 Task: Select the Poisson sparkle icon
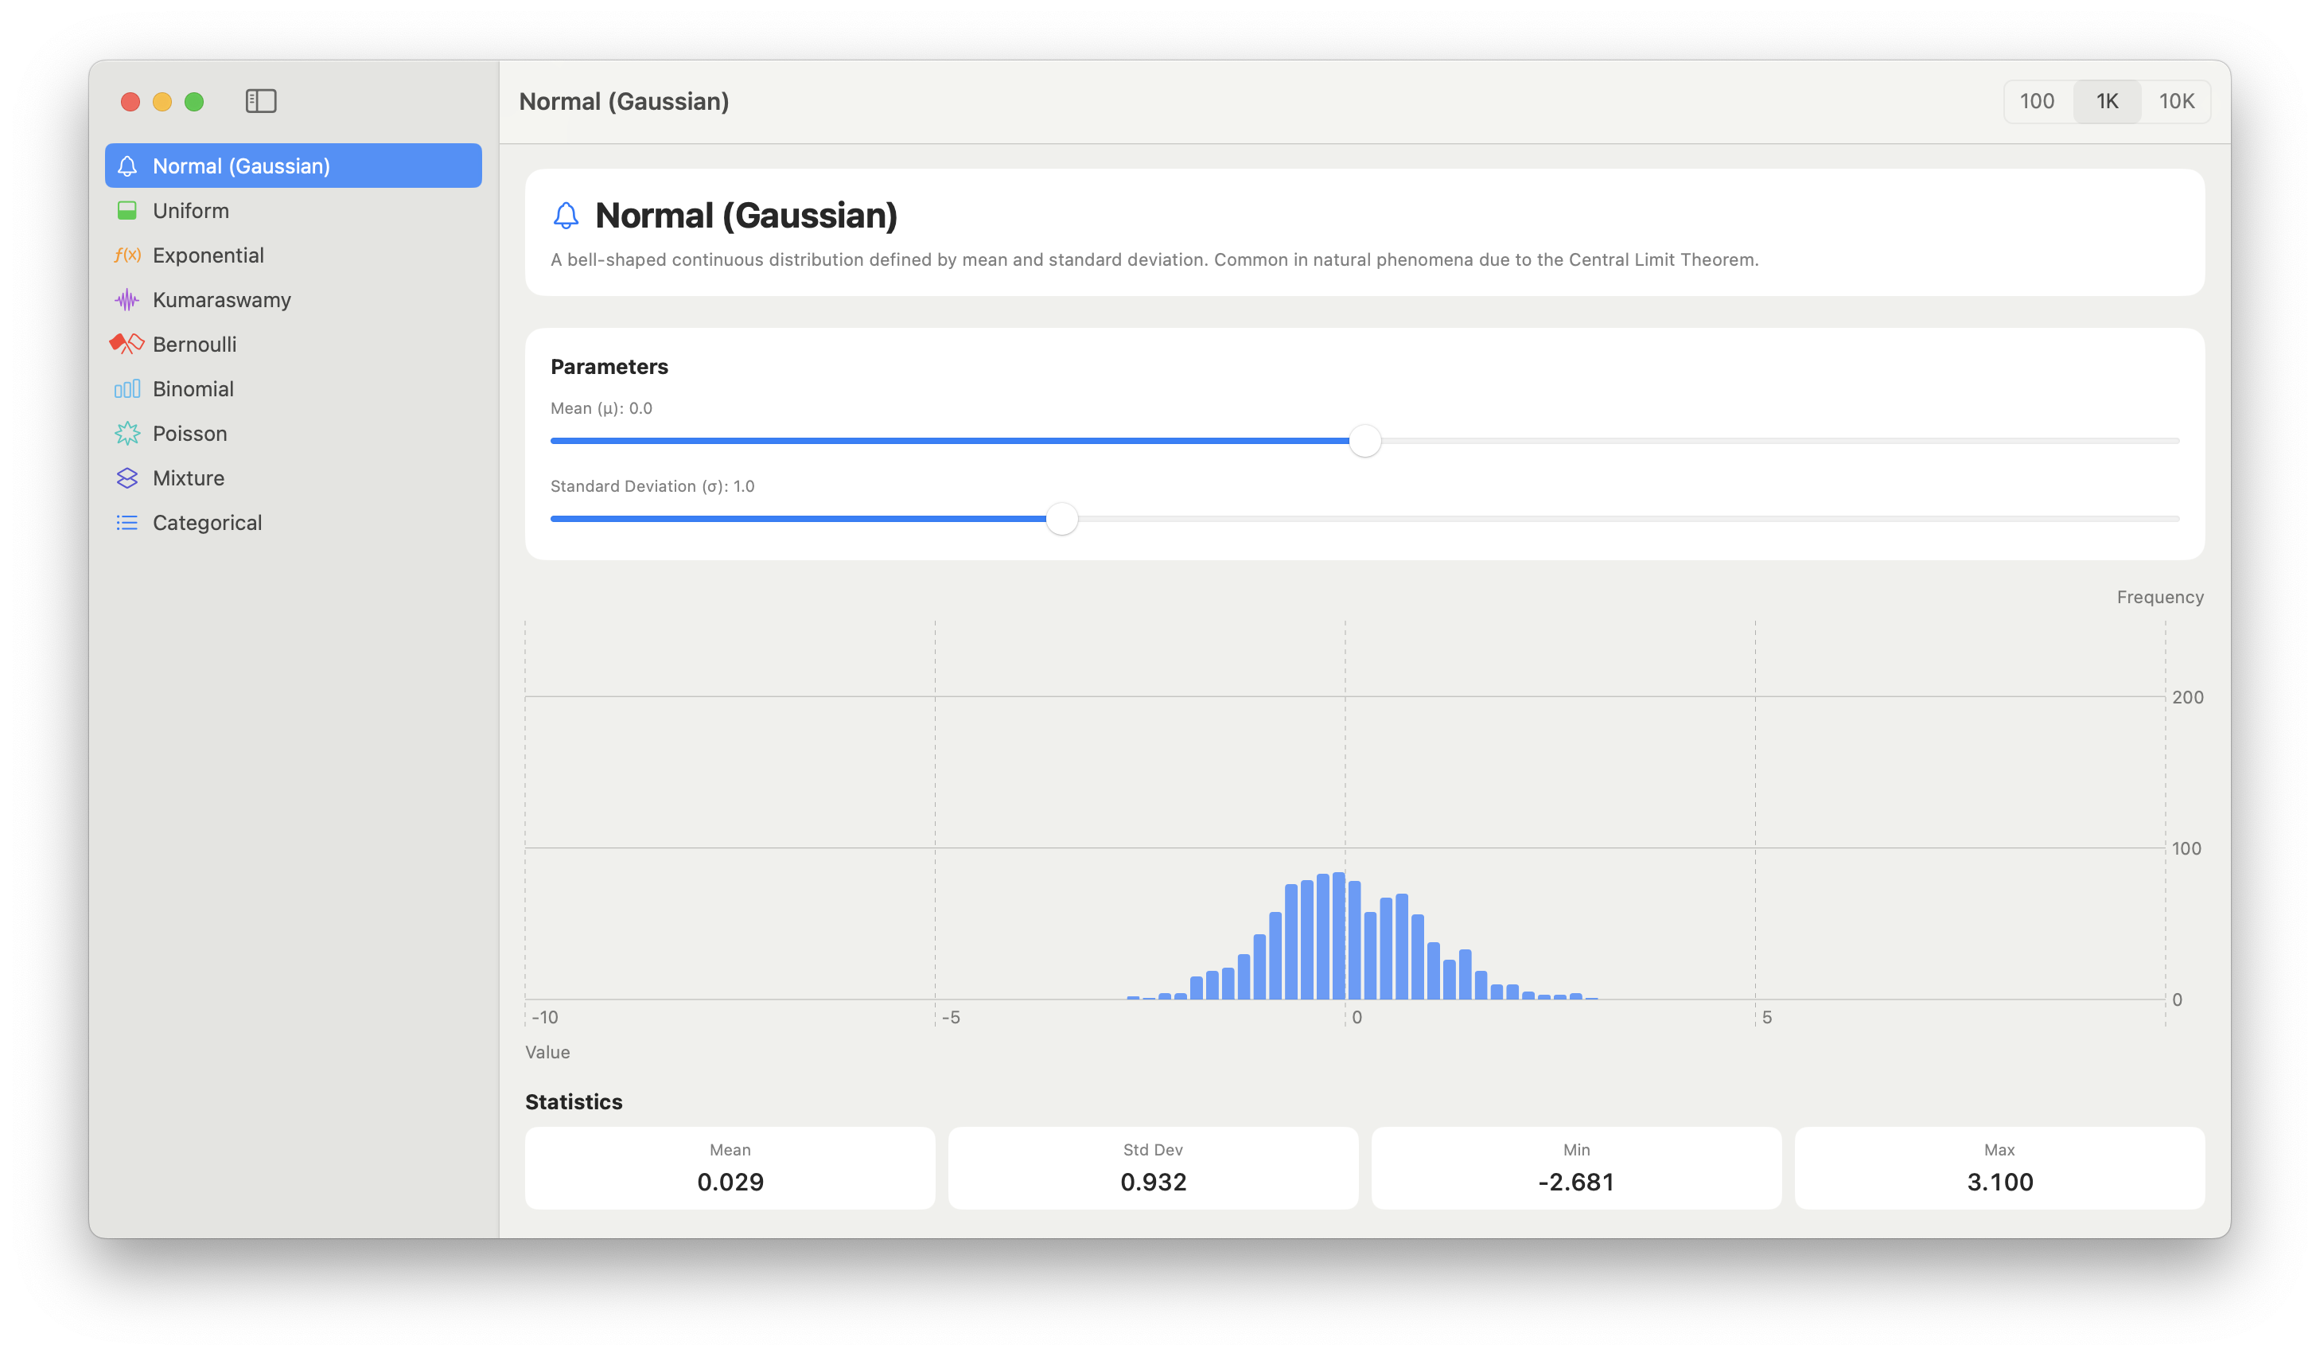click(127, 434)
